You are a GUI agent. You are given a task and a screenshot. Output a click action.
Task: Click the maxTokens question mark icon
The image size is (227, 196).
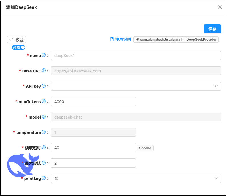point(44,101)
